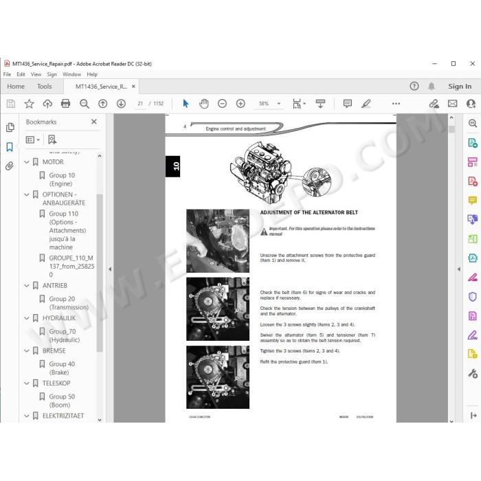The width and height of the screenshot is (481, 481).
Task: Save the file using the floppy disk icon
Action: (11, 104)
